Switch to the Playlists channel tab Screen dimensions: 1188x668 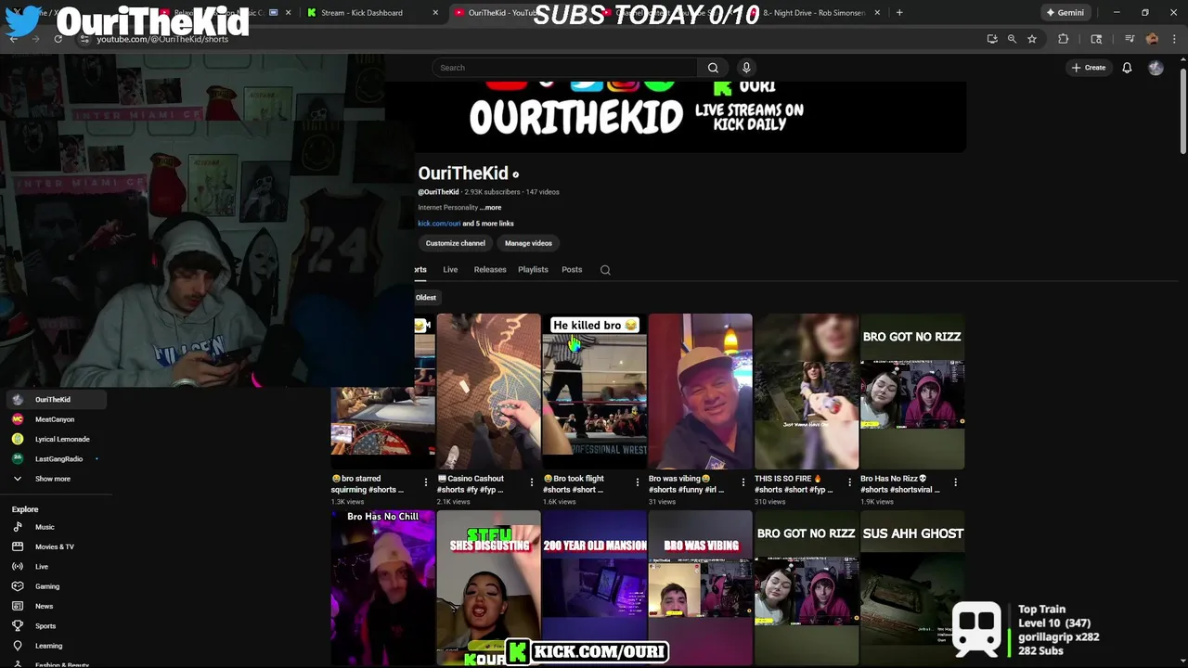533,270
